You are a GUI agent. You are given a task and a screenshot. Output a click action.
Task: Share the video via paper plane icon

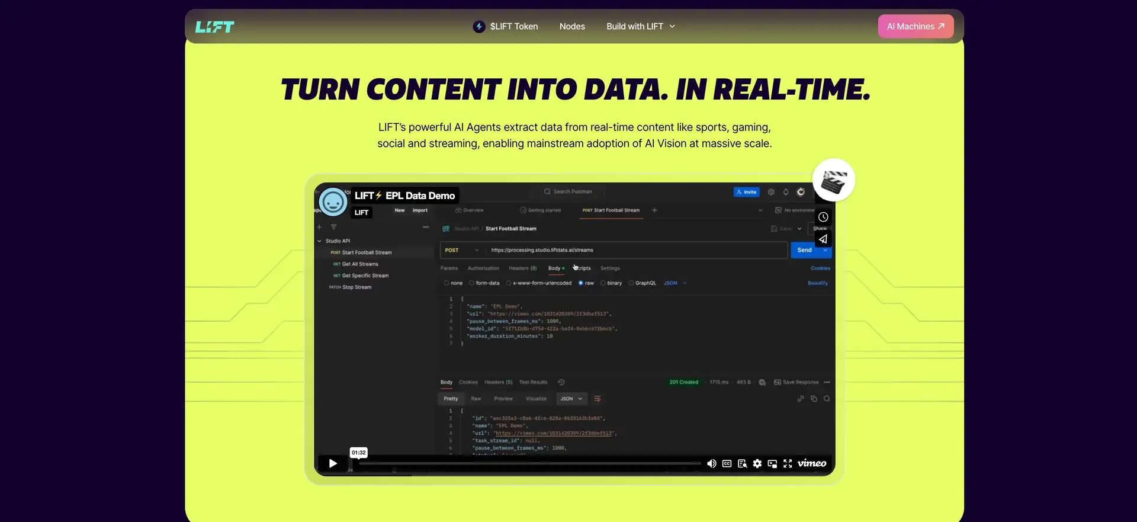(823, 239)
